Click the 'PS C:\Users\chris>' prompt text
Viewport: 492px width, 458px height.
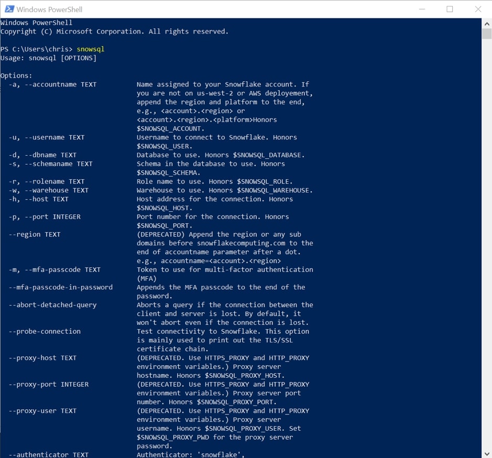[x=36, y=49]
